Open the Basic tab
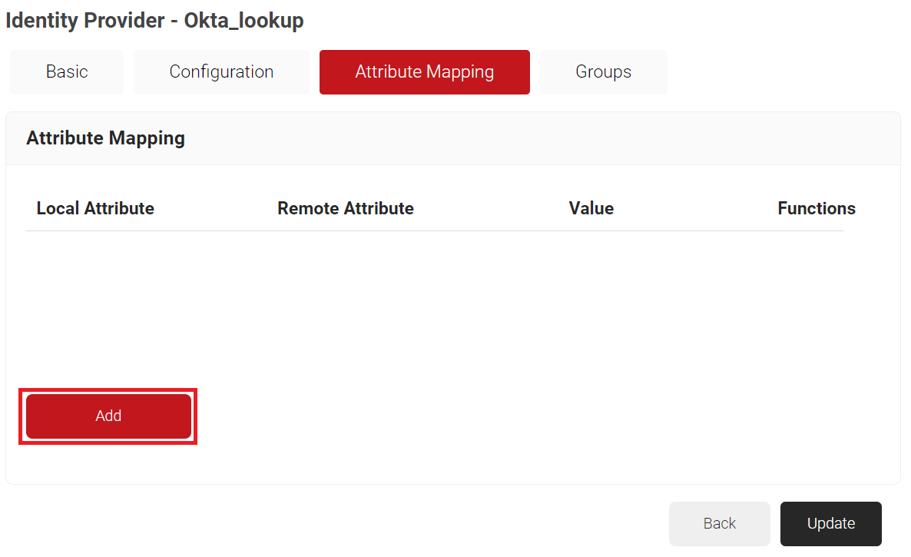 coord(67,72)
